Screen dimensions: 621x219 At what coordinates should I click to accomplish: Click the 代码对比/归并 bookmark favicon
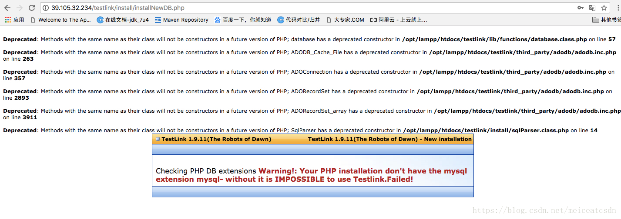(281, 20)
